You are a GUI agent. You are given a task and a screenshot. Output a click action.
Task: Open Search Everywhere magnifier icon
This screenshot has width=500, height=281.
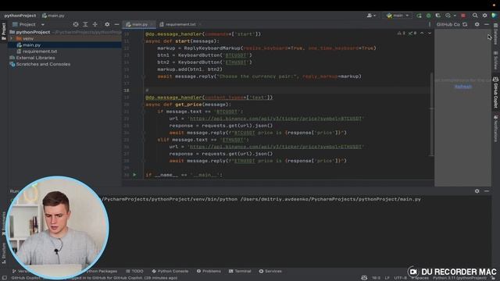(x=475, y=16)
